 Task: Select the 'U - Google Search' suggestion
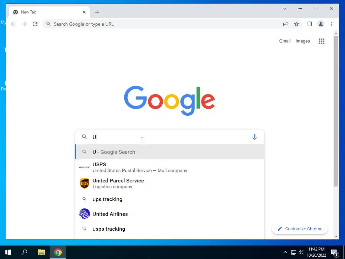tap(170, 152)
